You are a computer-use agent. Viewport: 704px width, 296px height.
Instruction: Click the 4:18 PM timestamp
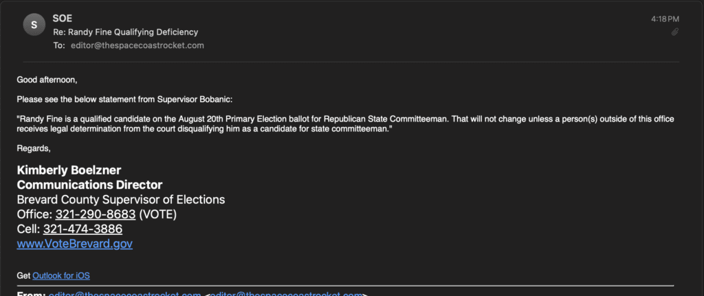point(665,19)
